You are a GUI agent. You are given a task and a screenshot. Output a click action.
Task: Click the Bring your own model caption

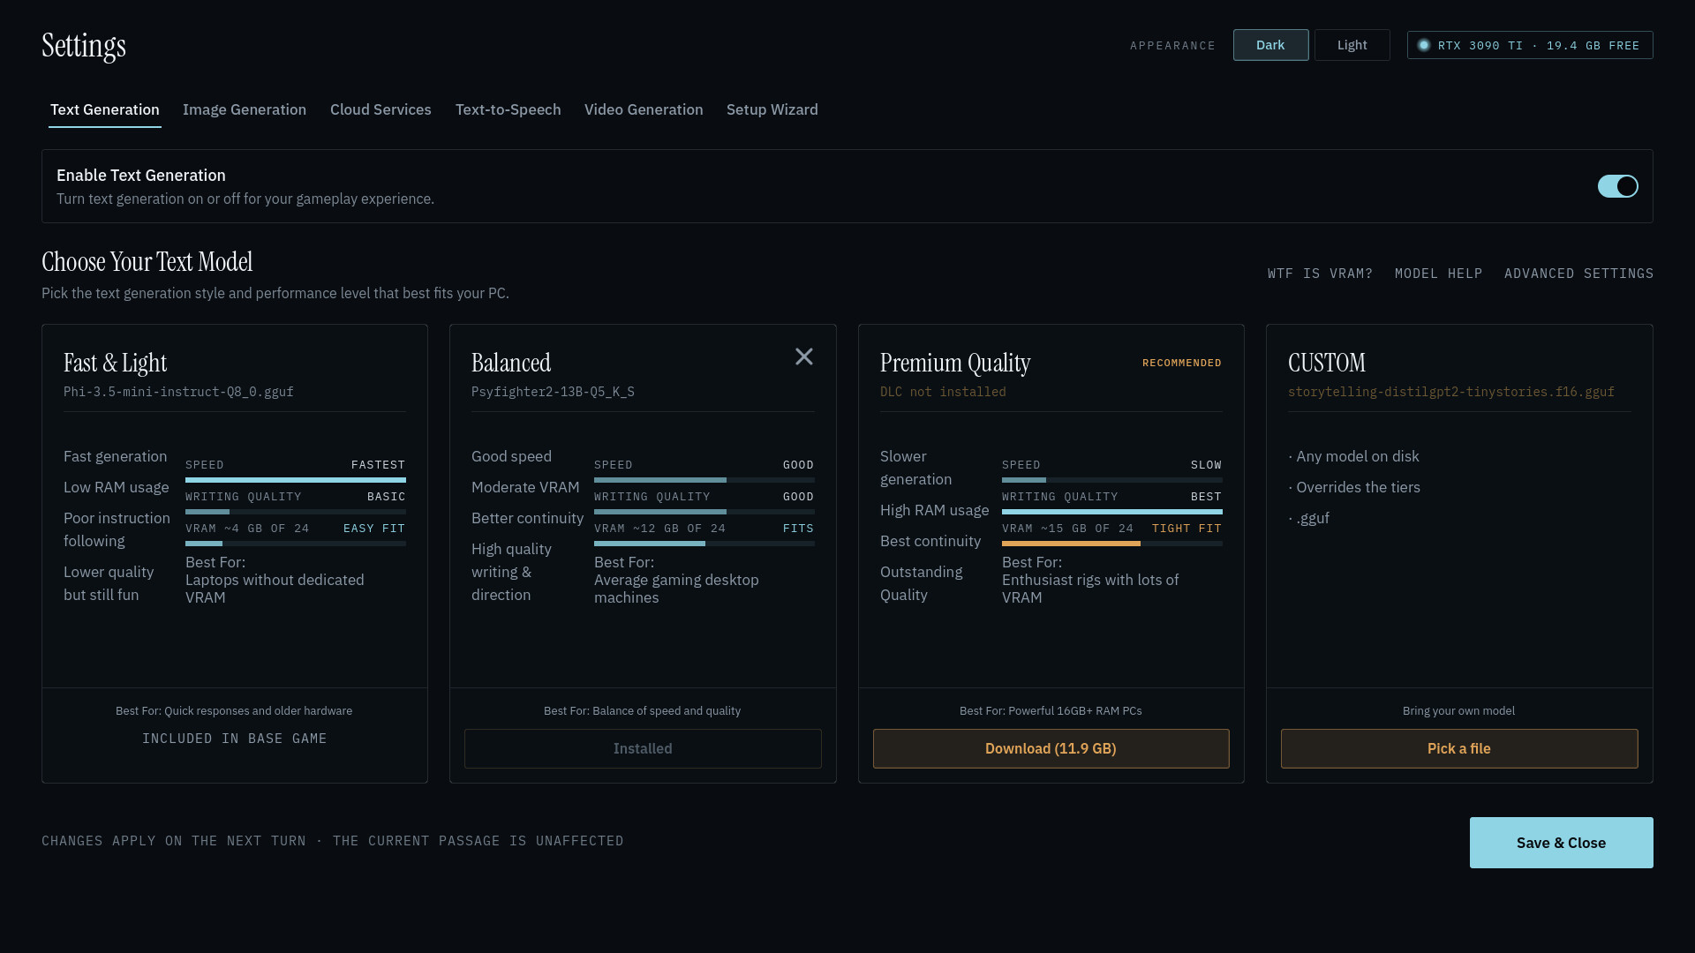pos(1458,711)
